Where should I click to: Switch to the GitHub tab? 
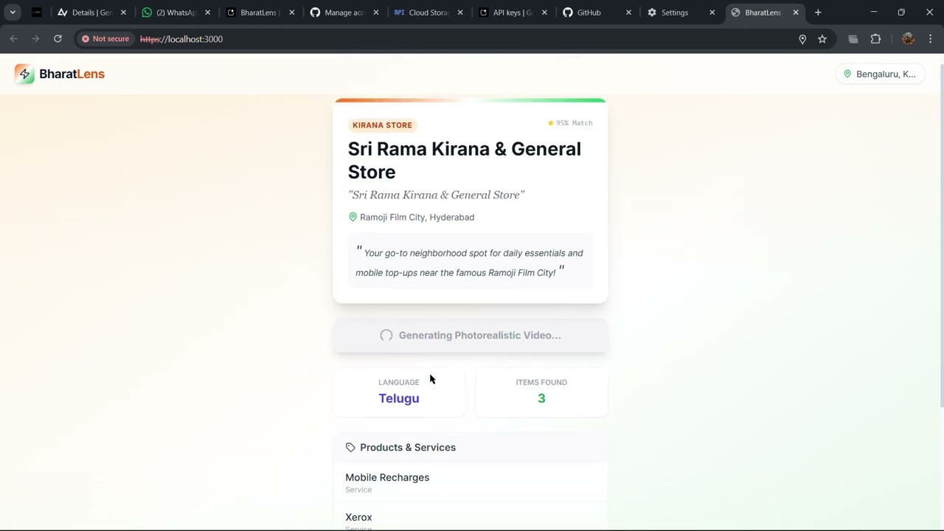(597, 13)
